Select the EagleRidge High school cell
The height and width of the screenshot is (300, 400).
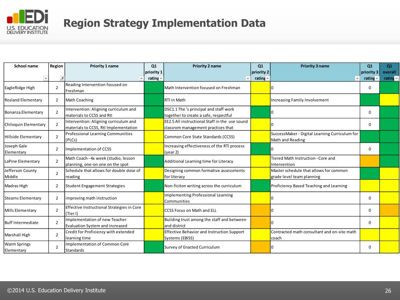[26, 87]
